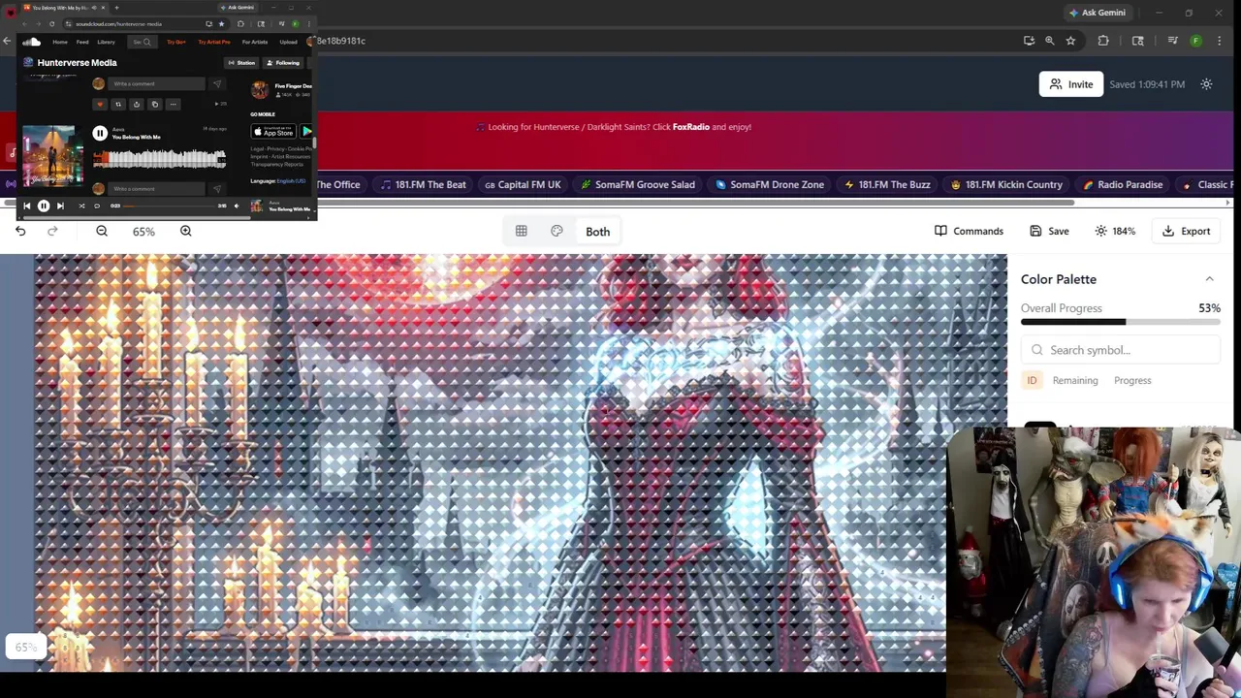Like the track with the heart icon
The width and height of the screenshot is (1241, 698).
click(99, 105)
